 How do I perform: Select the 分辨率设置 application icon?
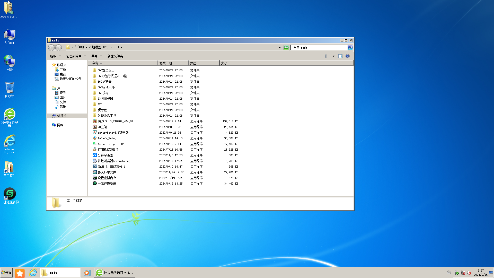pos(95,155)
